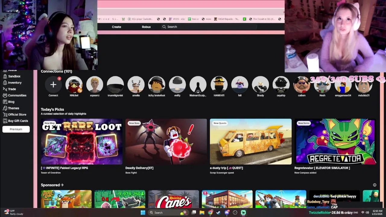This screenshot has height=217, width=386.
Task: Open the evilfy connection avatar
Action: [177, 85]
